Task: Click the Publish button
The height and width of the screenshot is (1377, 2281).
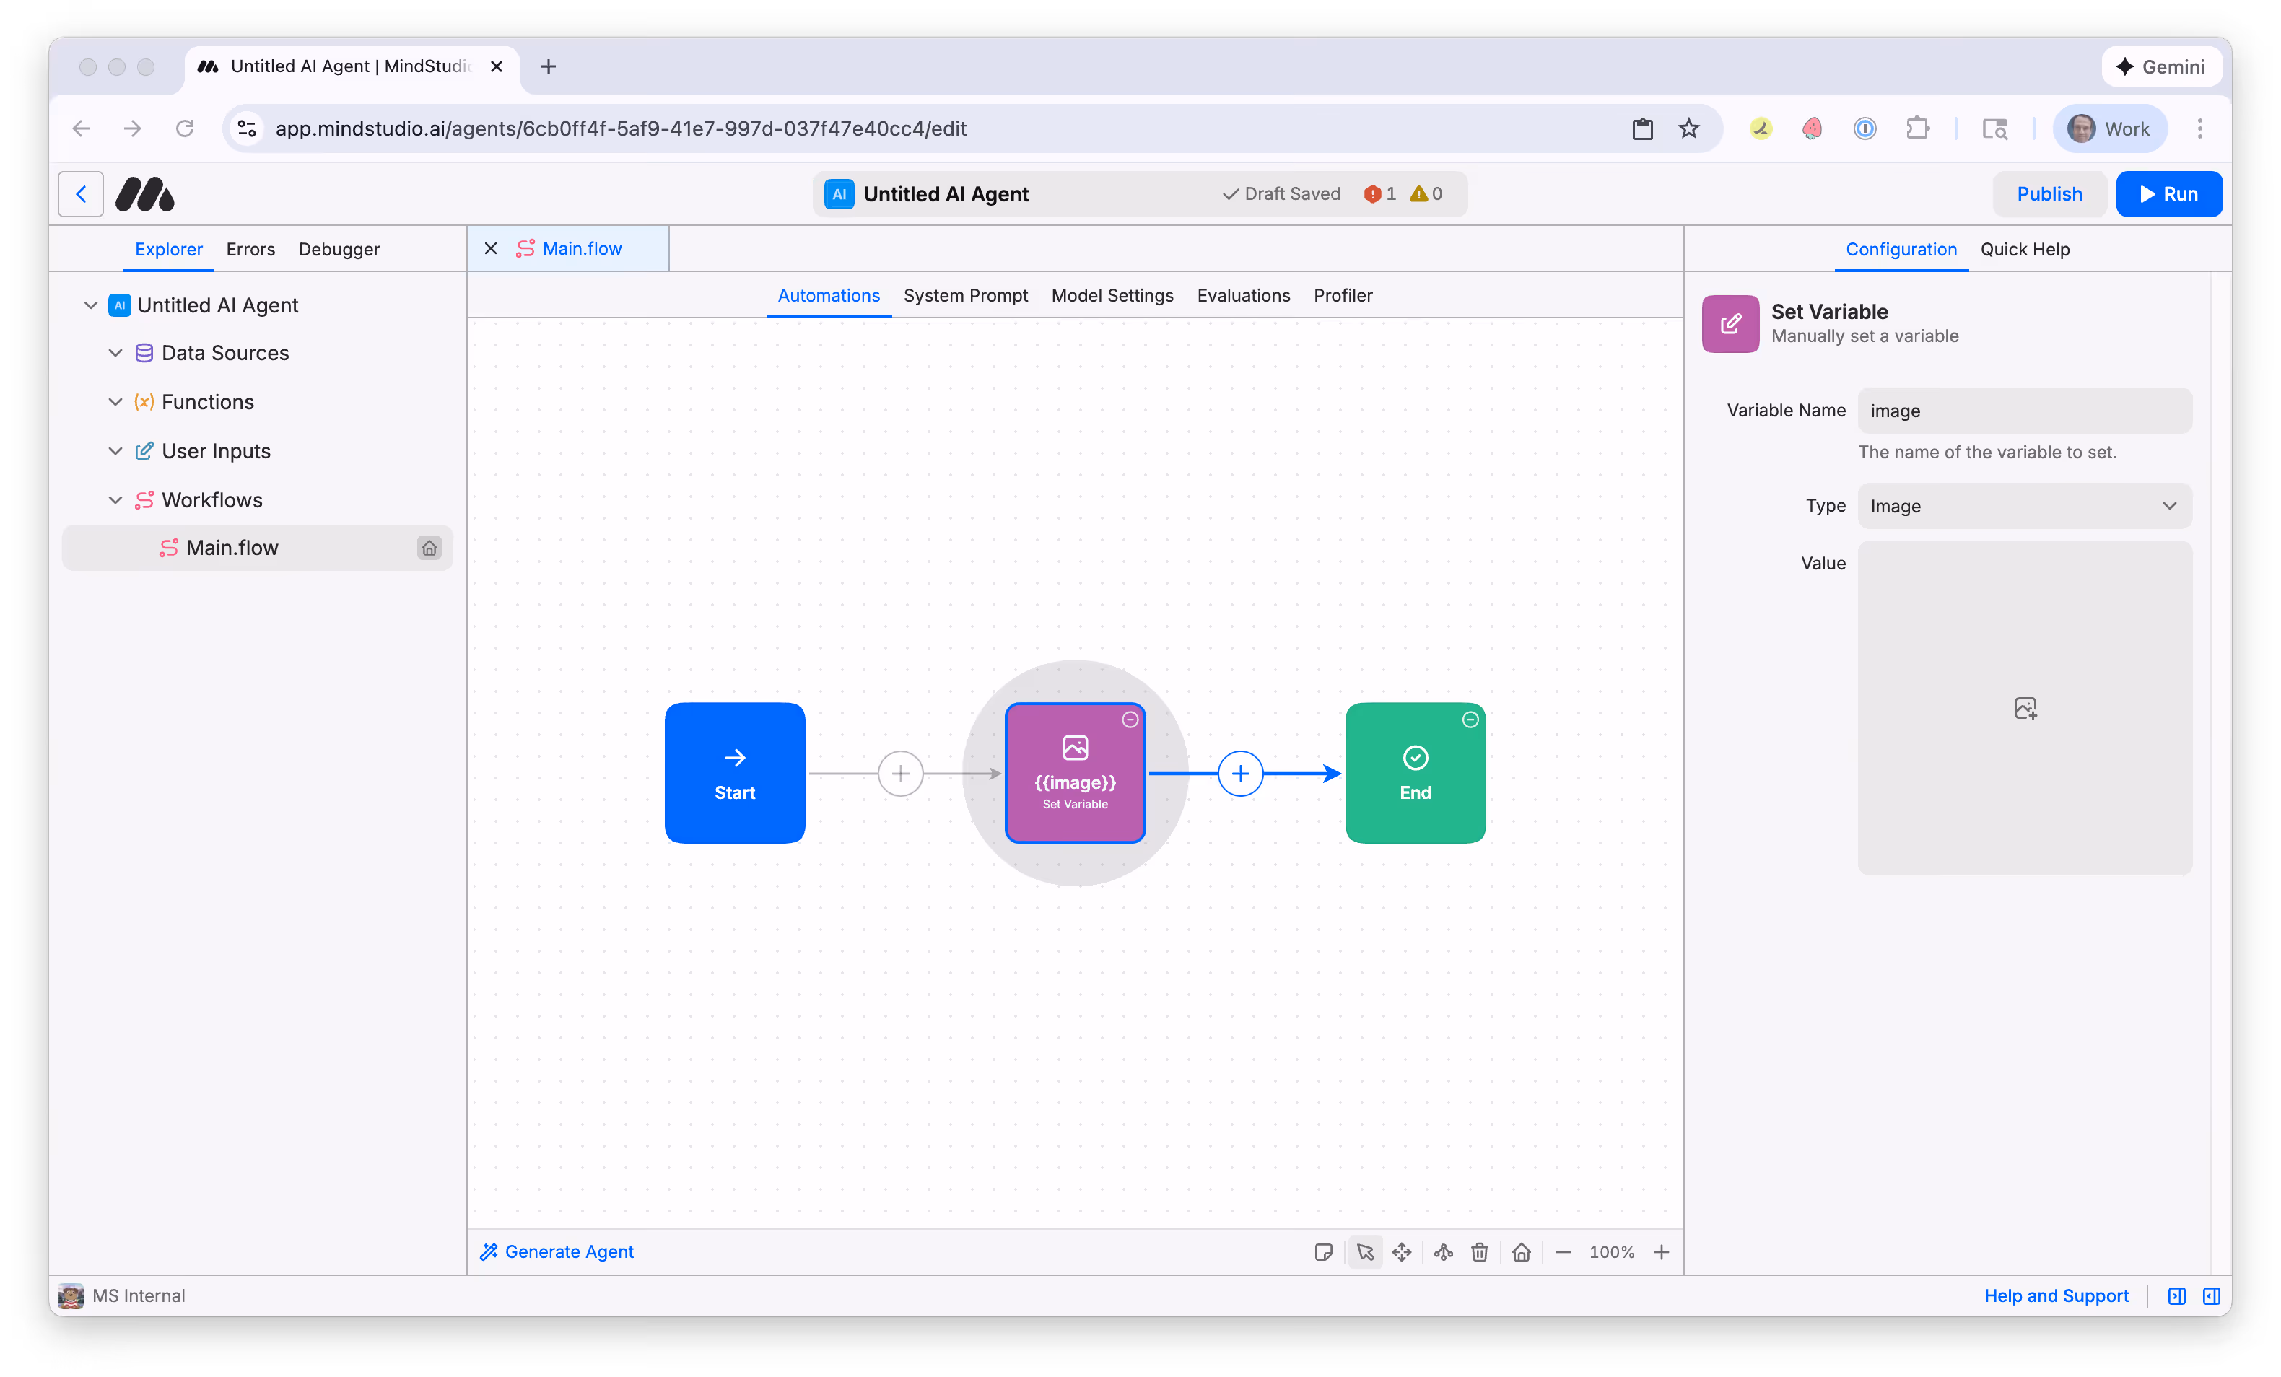Action: coord(2049,193)
